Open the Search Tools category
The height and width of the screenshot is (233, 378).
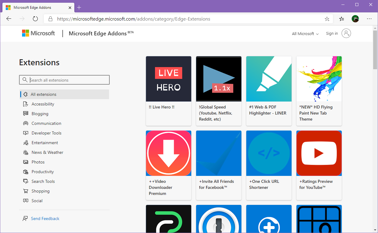43,181
